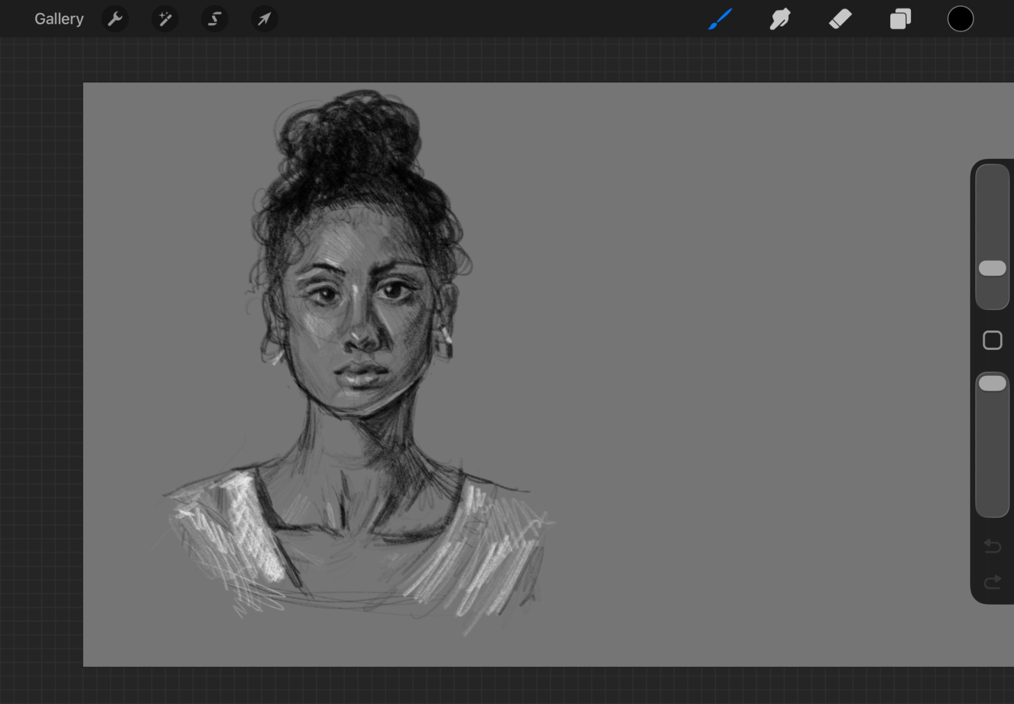Activate the Transform arrow tool
This screenshot has width=1014, height=704.
pos(264,19)
